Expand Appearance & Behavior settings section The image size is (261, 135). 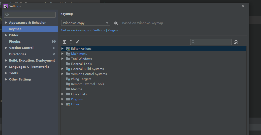pyautogui.click(x=6, y=23)
